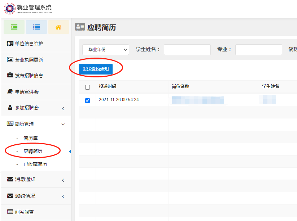Click the 学生姓名 input field

(187, 50)
